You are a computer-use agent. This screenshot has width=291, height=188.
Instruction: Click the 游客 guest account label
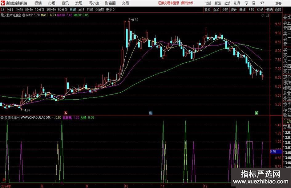[x=279, y=3]
